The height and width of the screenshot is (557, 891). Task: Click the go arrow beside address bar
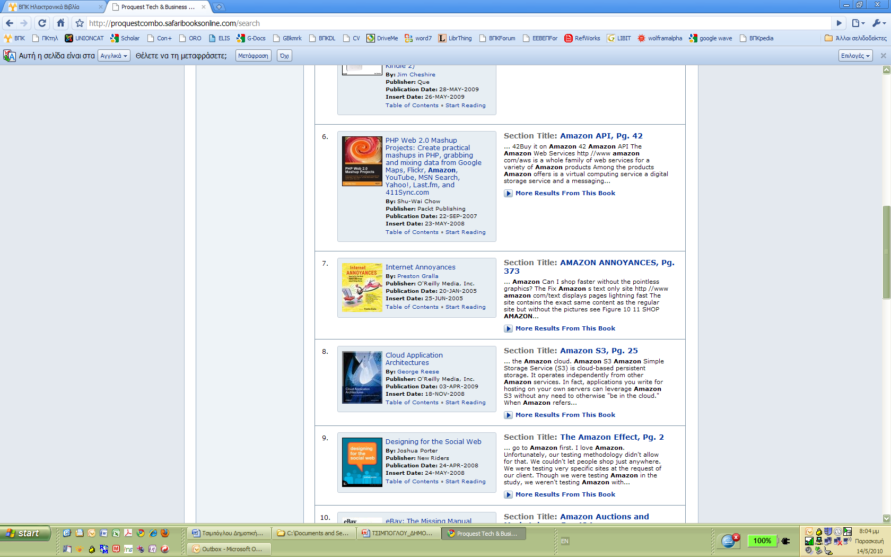(839, 23)
